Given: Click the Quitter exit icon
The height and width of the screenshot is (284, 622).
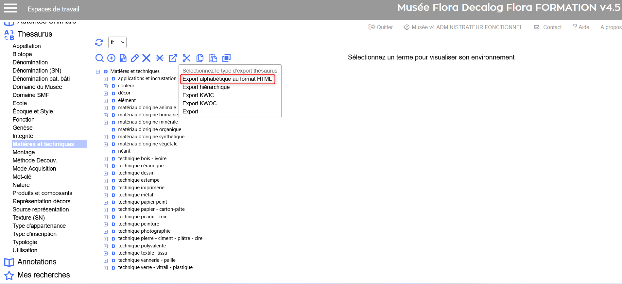Looking at the screenshot, I should (x=372, y=27).
